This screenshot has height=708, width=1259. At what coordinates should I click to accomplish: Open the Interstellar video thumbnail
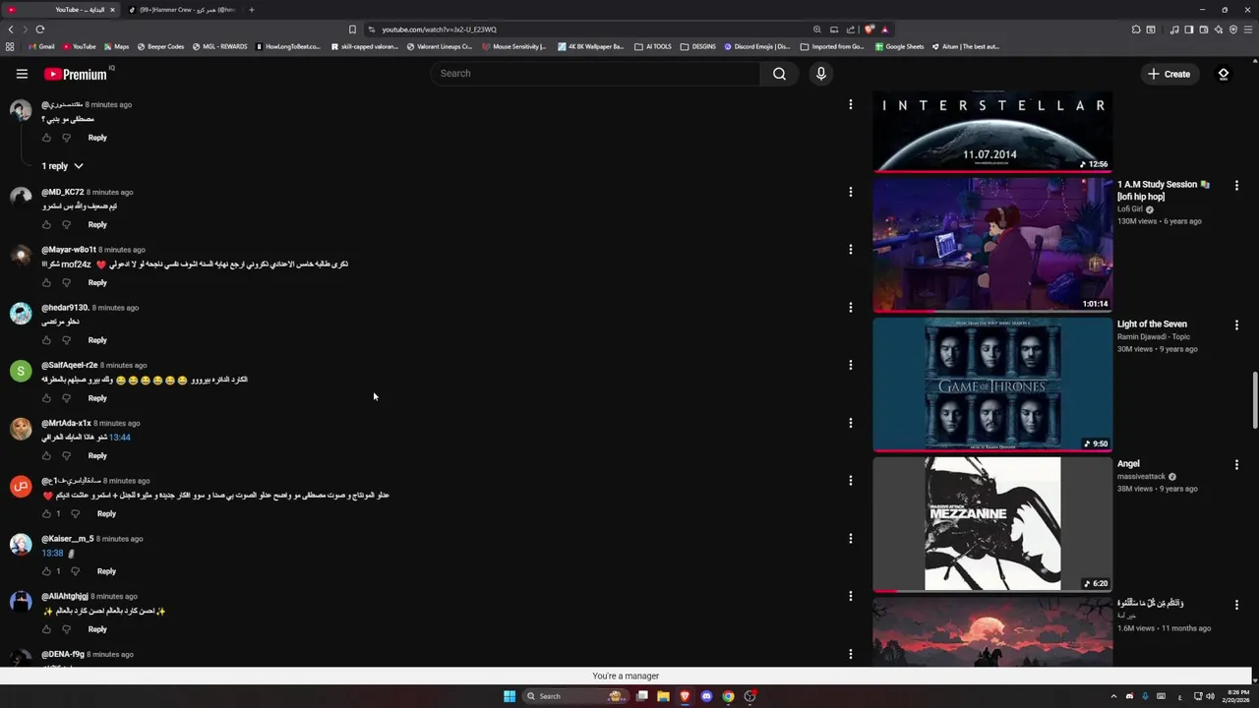[x=992, y=132]
